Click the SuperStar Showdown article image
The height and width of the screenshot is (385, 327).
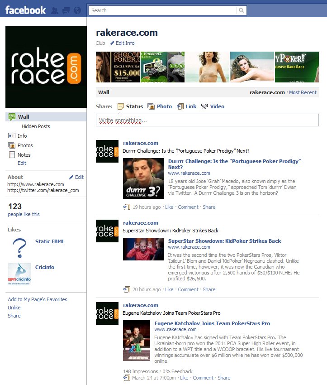[x=143, y=249]
